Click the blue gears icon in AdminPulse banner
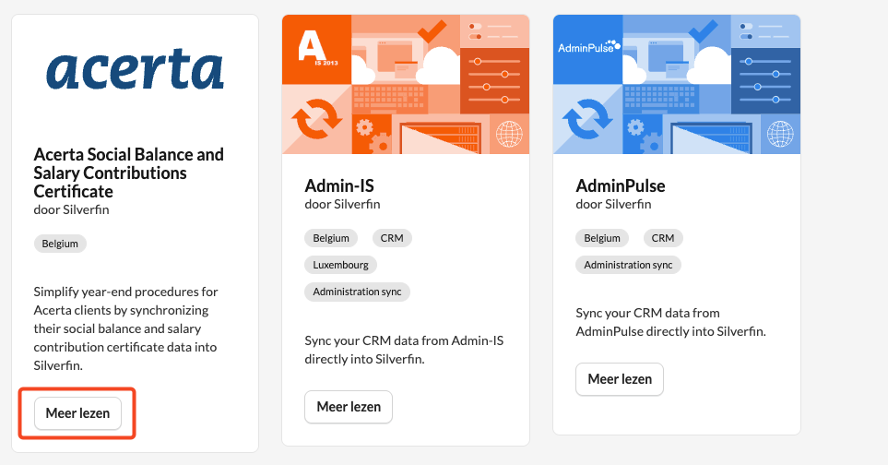 pyautogui.click(x=644, y=136)
